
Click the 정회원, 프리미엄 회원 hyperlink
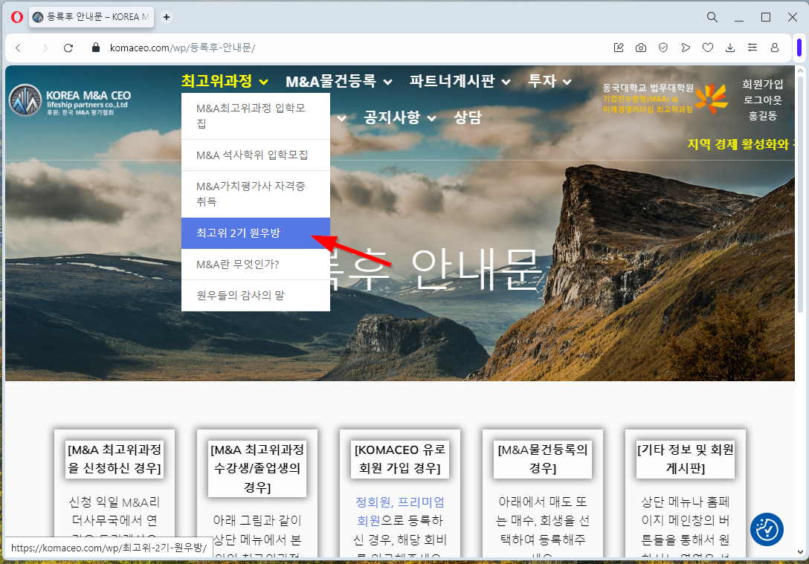(399, 511)
